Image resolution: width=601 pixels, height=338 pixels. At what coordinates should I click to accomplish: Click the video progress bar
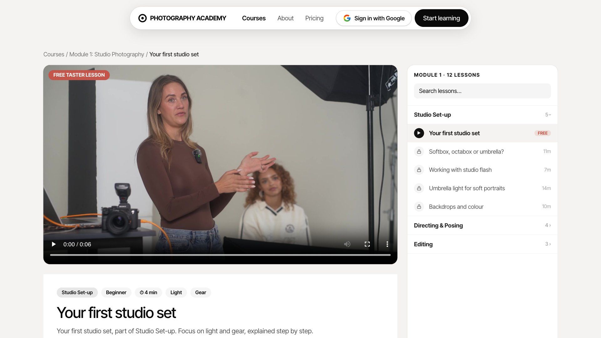pos(220,255)
